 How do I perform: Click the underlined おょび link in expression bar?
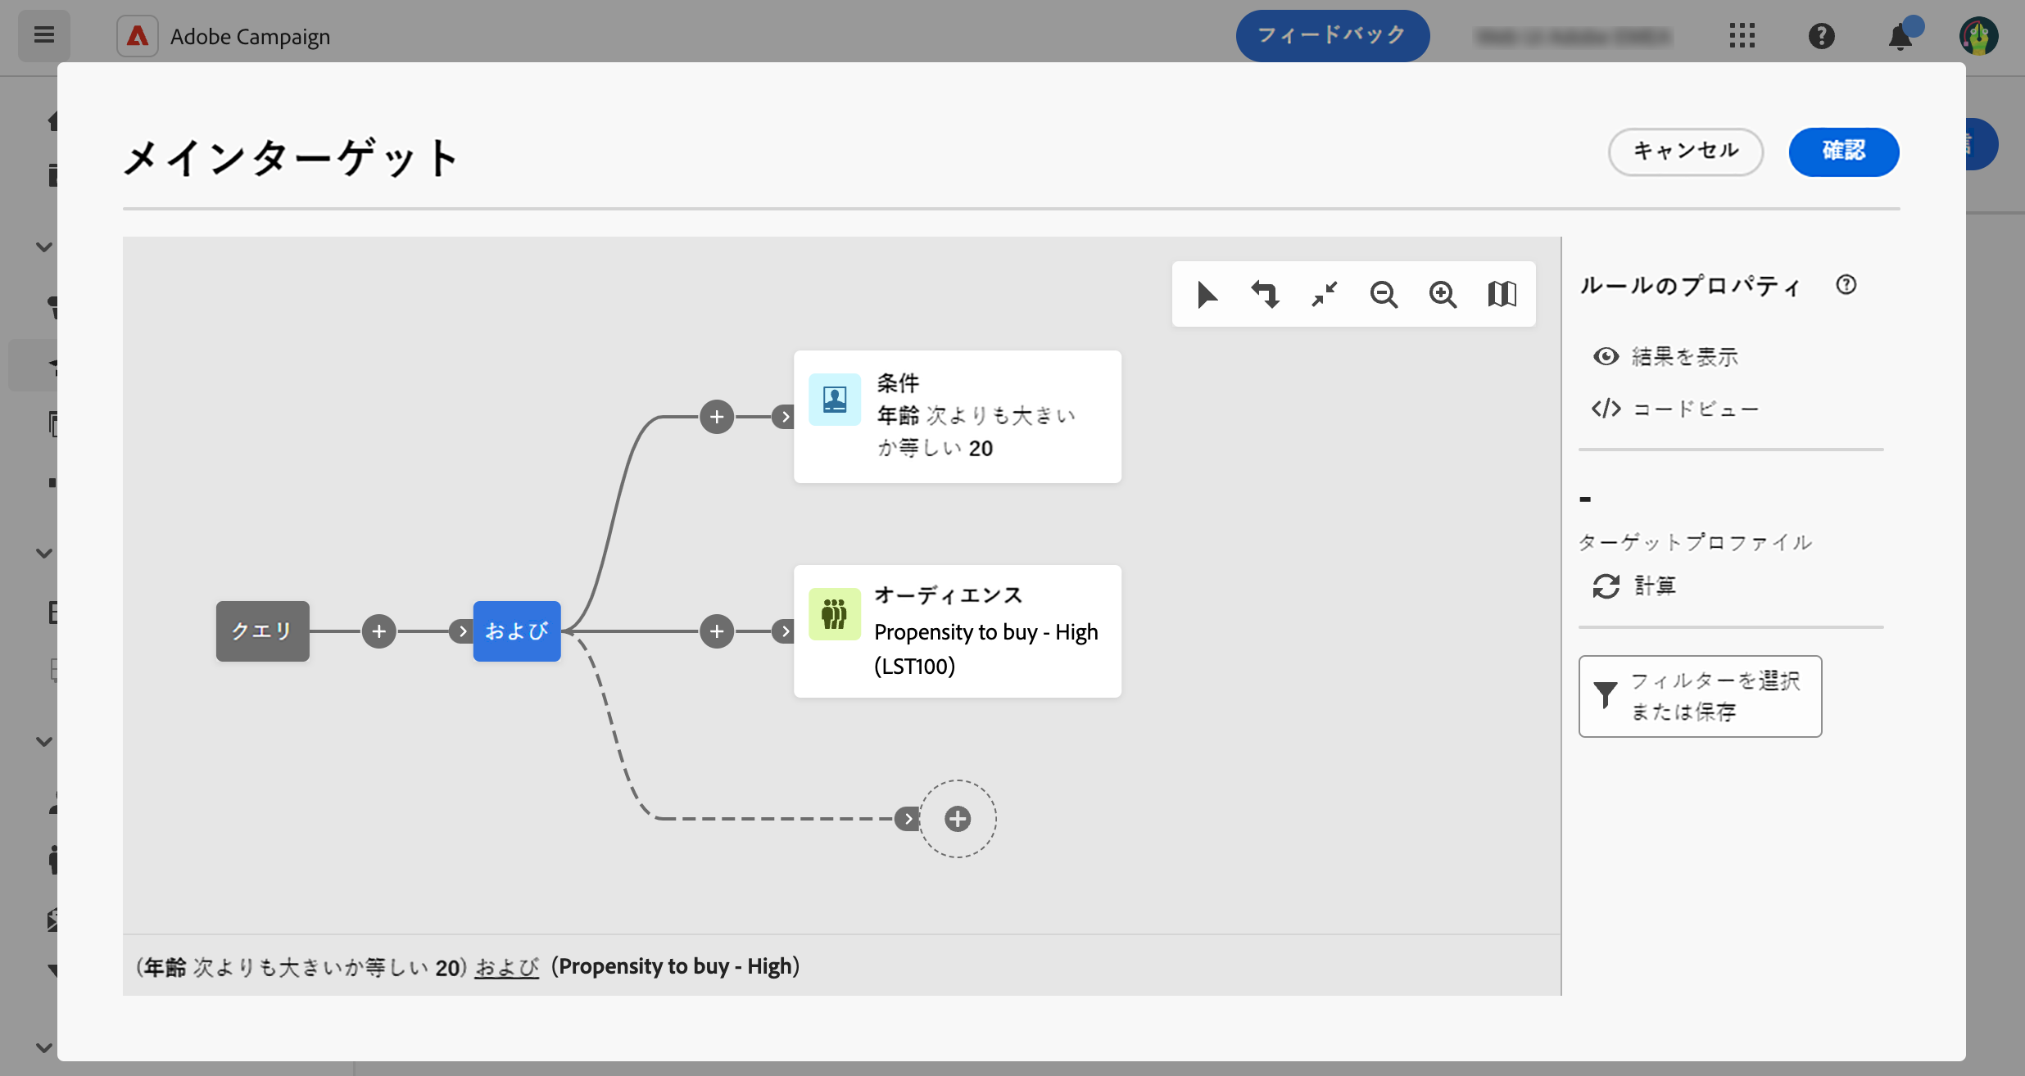[x=506, y=967]
